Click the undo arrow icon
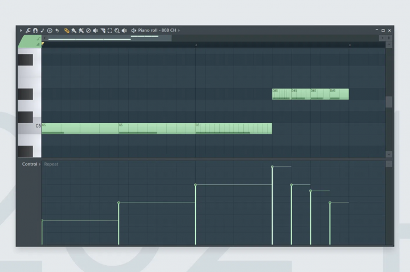This screenshot has width=410, height=272. coord(57,31)
